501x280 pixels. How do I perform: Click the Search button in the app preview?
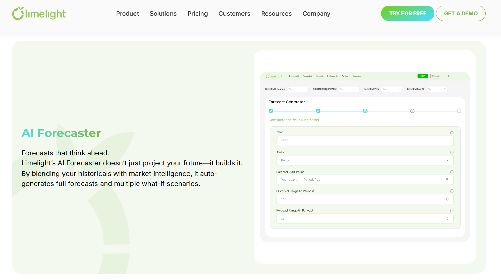[435, 76]
